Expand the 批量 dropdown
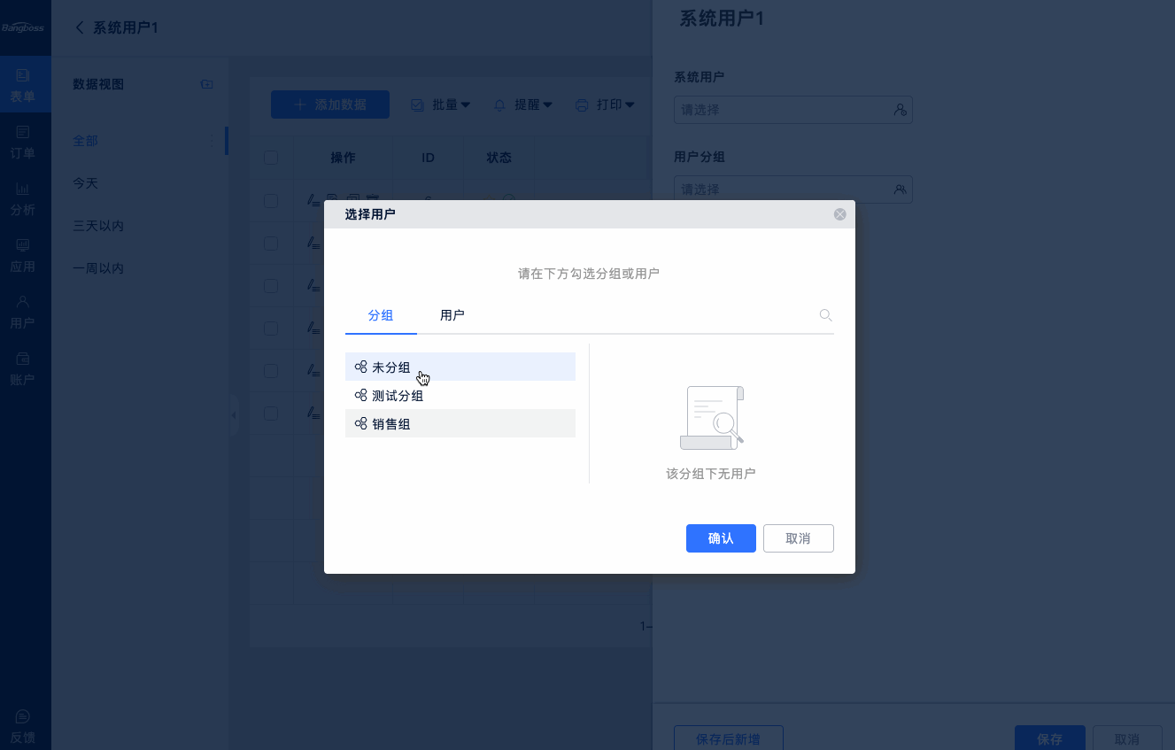Viewport: 1175px width, 750px height. [441, 104]
